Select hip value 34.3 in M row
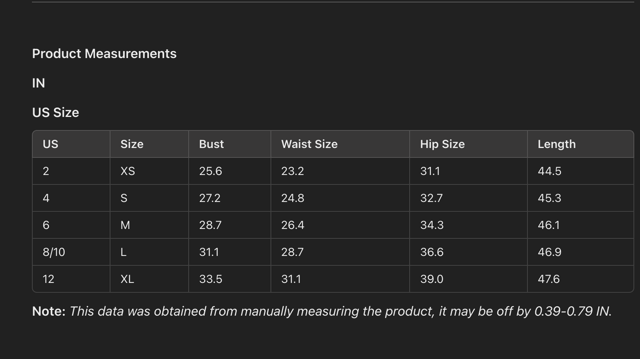Image resolution: width=640 pixels, height=359 pixels. 431,225
